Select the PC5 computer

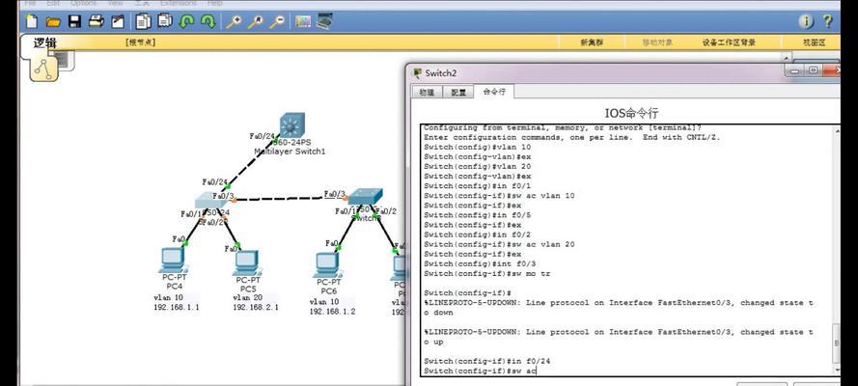tap(246, 262)
